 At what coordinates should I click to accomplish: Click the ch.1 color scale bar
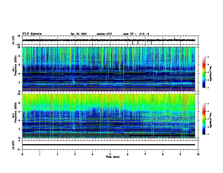coord(204,72)
